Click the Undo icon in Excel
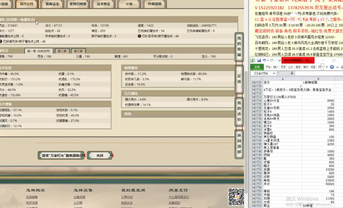The height and width of the screenshot is (208, 343). (x=265, y=60)
